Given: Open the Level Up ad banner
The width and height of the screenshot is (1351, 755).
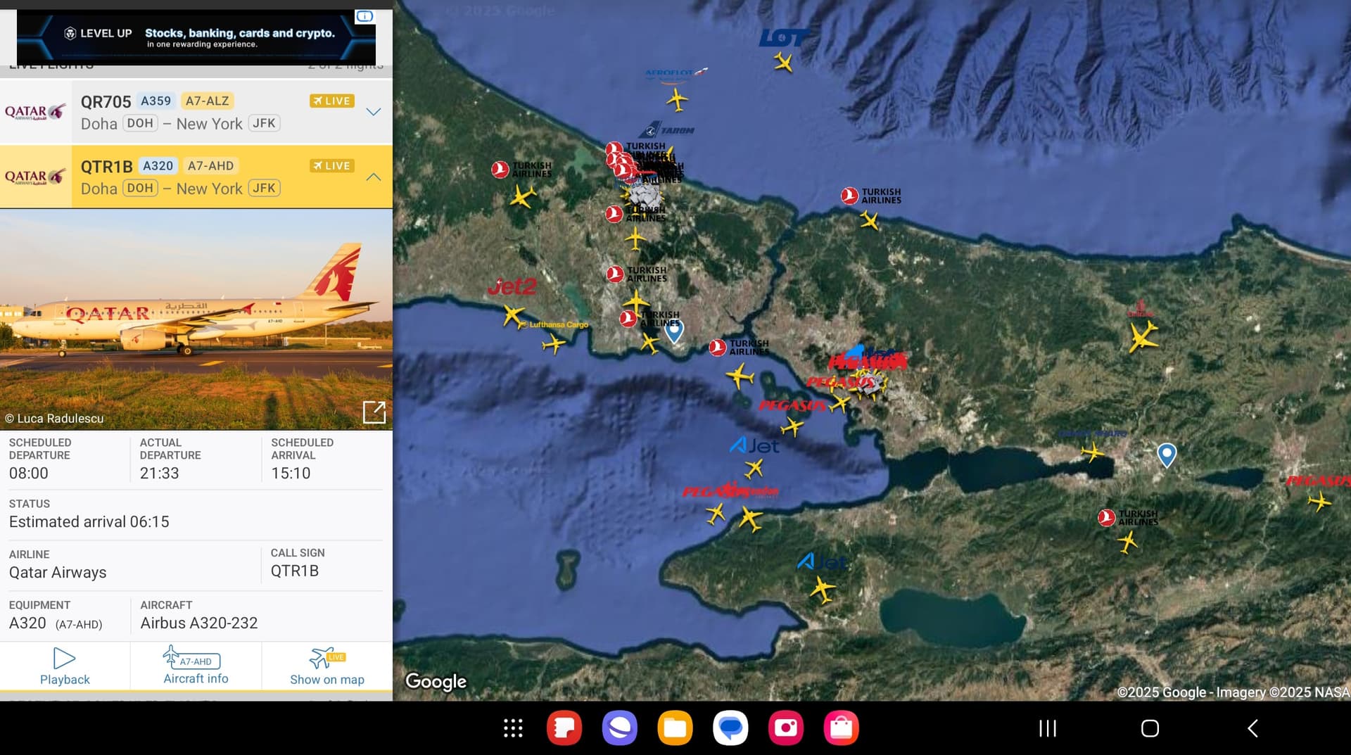Looking at the screenshot, I should [196, 37].
